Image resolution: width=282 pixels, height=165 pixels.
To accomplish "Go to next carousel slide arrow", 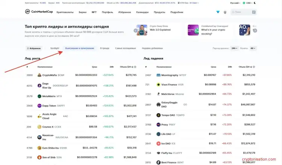I will tap(255, 30).
